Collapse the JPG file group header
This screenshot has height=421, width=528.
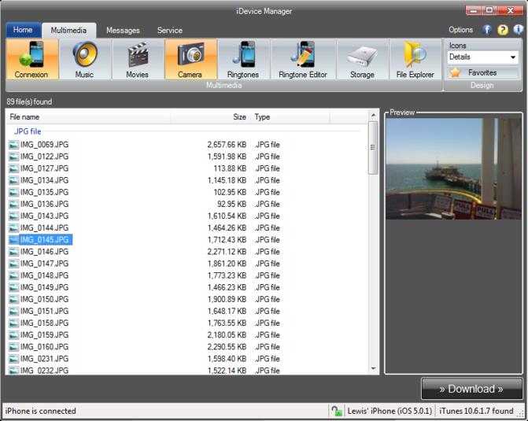click(28, 131)
